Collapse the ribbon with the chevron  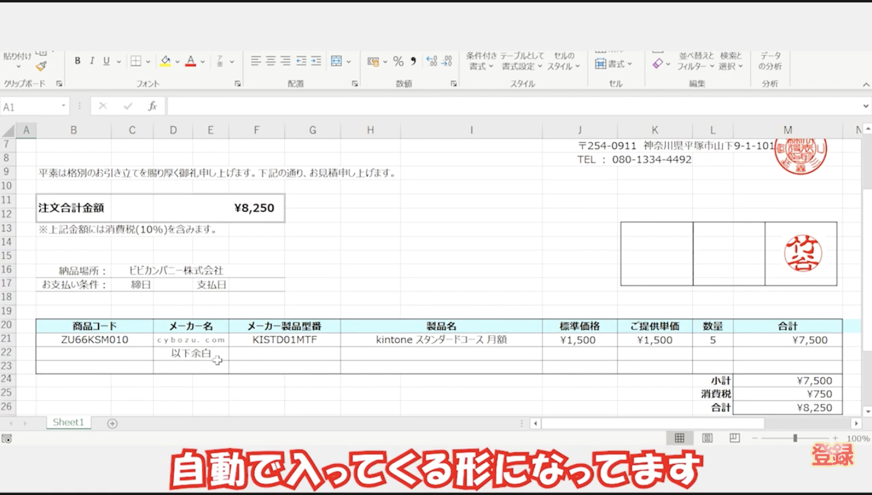coord(866,84)
